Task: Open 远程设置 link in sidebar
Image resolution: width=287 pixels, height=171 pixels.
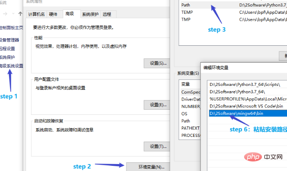Action: [7, 48]
